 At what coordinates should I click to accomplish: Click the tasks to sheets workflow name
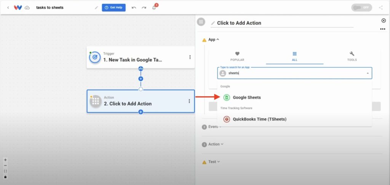[x=50, y=8]
